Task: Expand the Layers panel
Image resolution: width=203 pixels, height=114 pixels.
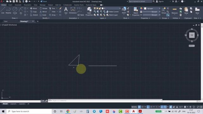Action: [103, 18]
